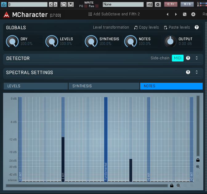The width and height of the screenshot is (207, 194).
Task: Toggle the plugin power bypass button
Action: tap(4, 5)
